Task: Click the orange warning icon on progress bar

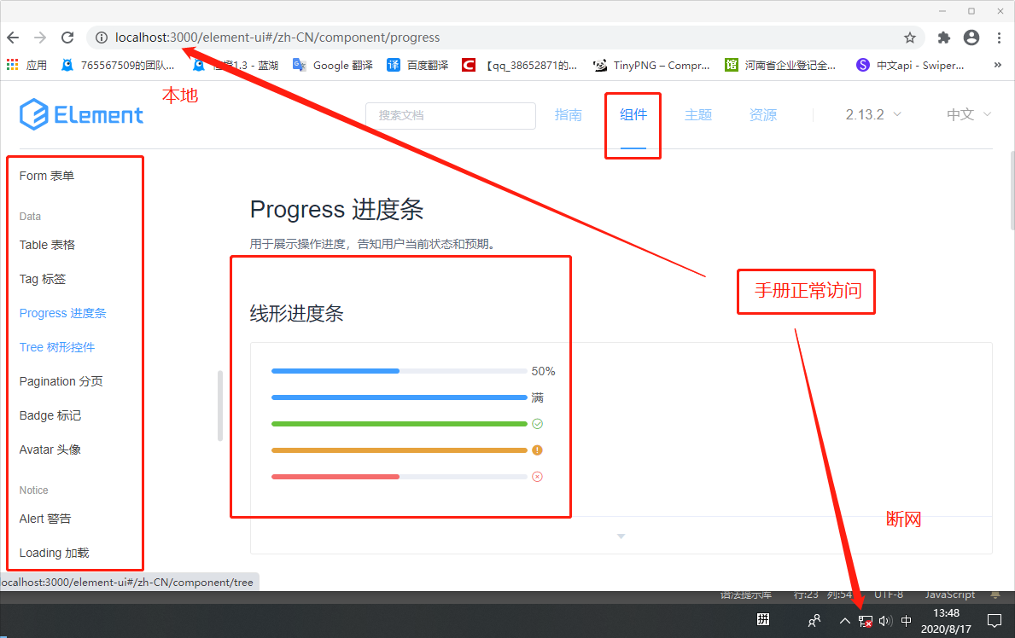Action: click(537, 450)
